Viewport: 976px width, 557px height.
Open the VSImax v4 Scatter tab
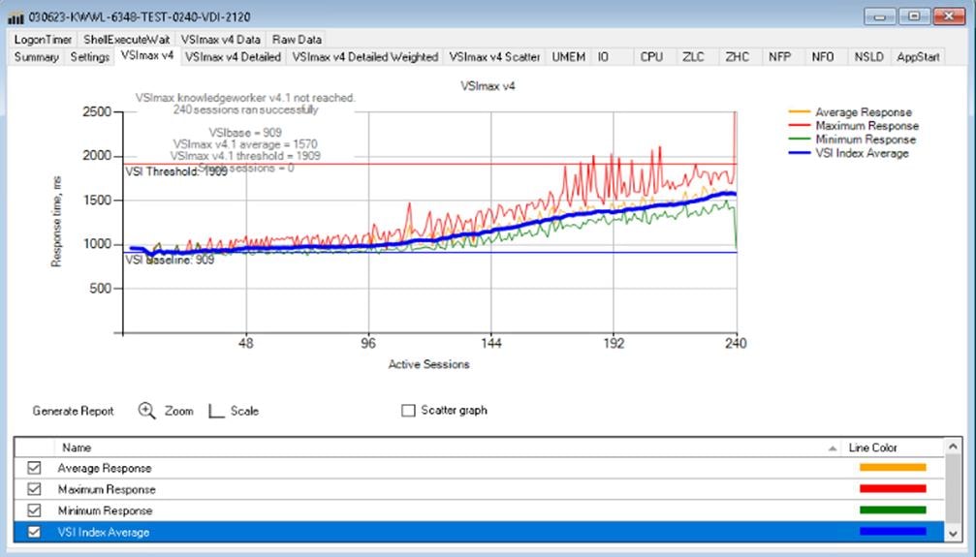pos(494,57)
